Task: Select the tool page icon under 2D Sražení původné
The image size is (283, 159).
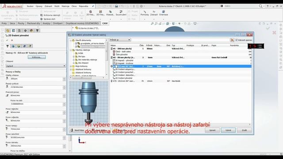Action: pos(8,46)
